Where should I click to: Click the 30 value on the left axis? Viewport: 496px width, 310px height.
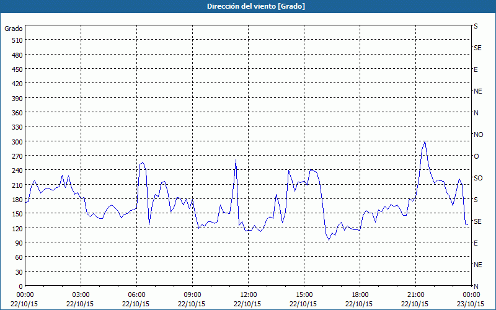pos(19,272)
